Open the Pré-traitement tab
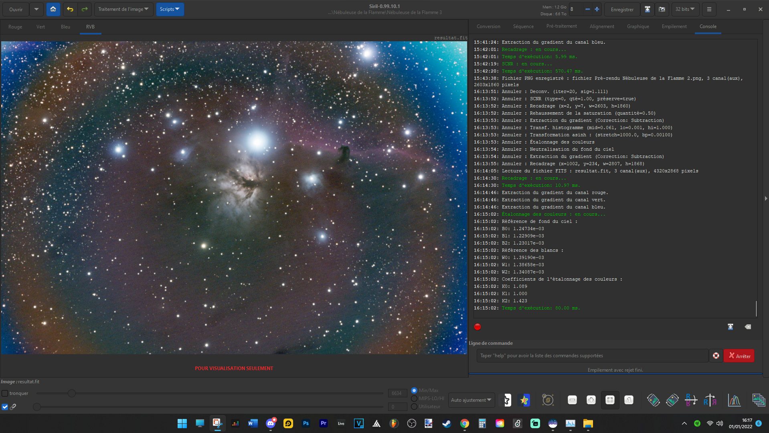The image size is (769, 433). point(561,26)
